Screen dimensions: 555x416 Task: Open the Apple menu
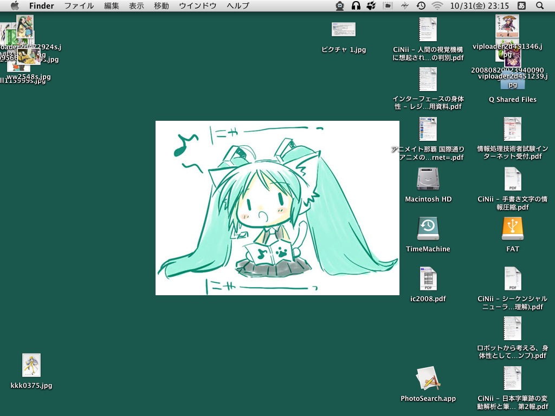pos(15,5)
